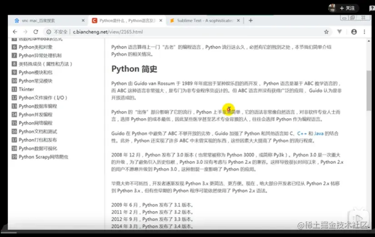375x237 pixels.
Task: Switch to the vnc mac Baidu tab
Action: [48, 20]
